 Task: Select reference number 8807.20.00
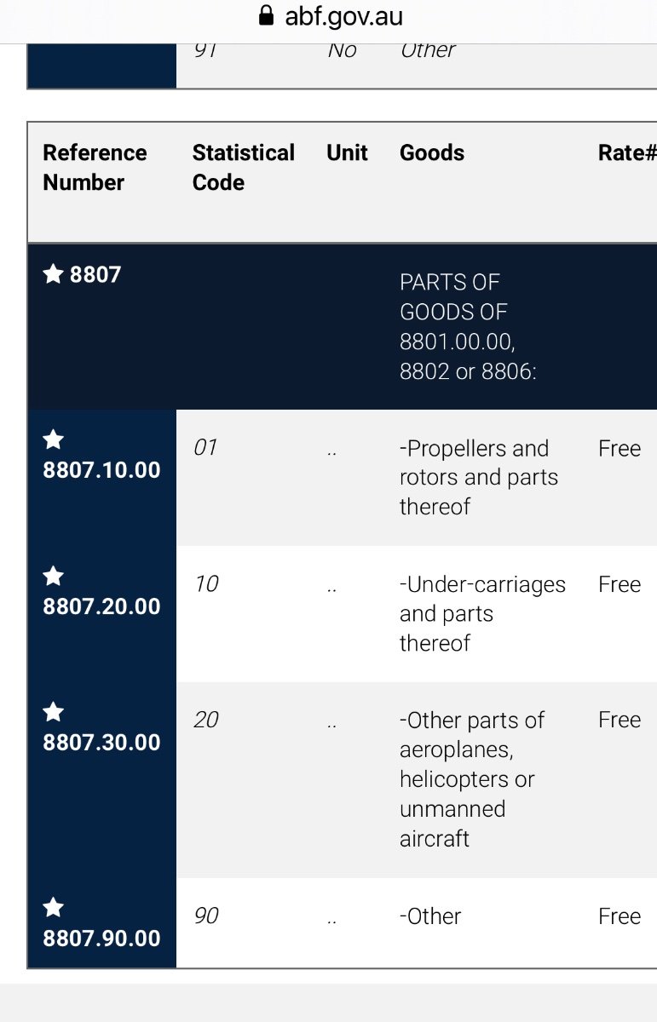pyautogui.click(x=101, y=606)
